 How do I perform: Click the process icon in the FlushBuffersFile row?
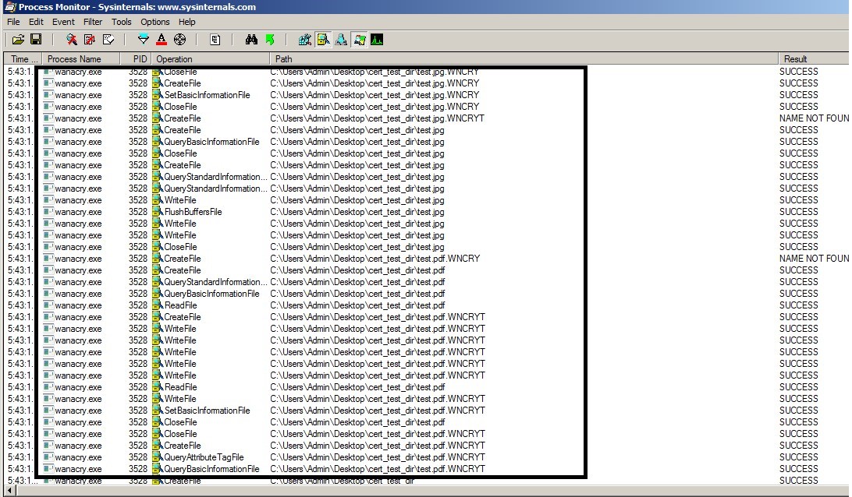(x=48, y=212)
